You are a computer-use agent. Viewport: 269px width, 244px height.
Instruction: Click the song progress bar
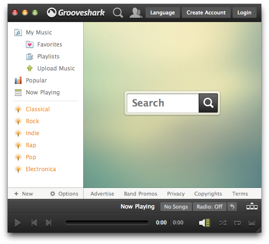[107, 223]
